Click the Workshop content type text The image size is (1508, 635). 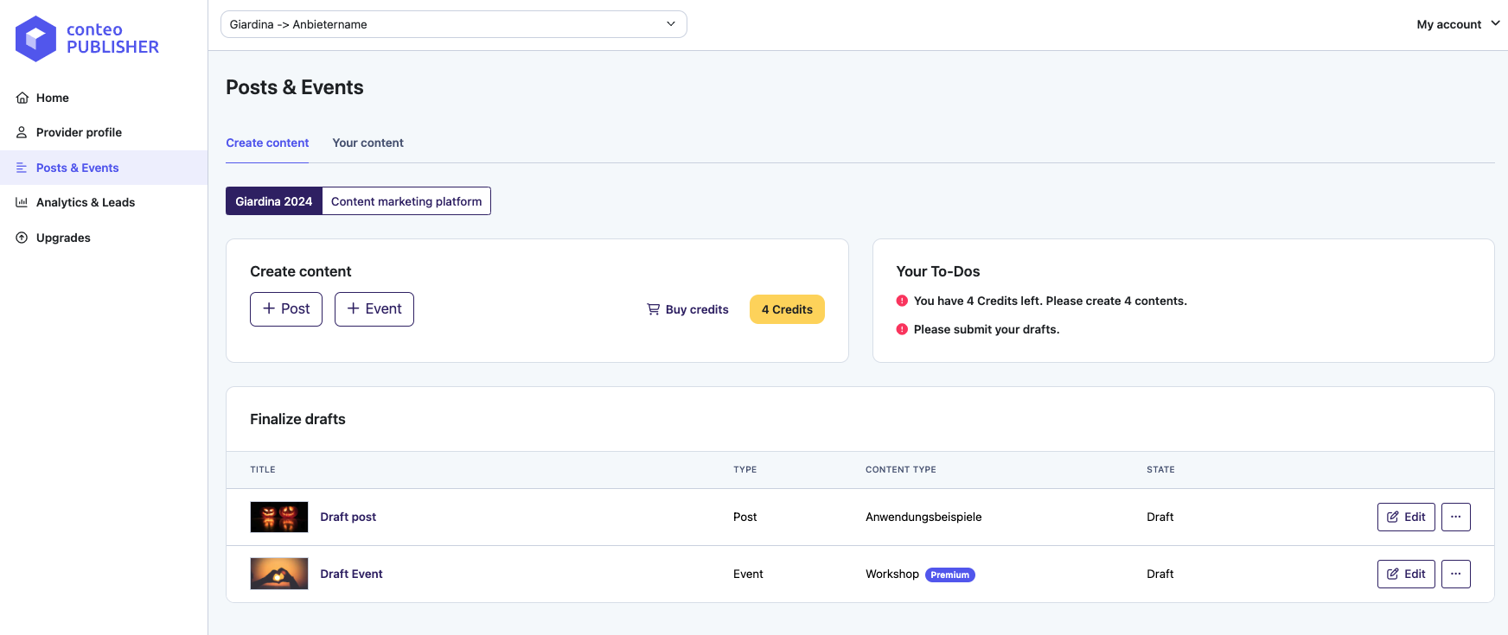tap(892, 574)
